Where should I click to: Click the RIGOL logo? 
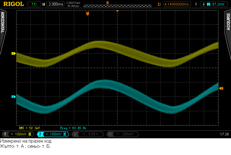tap(14, 4)
